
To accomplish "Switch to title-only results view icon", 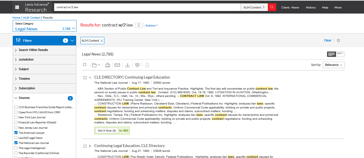I will pos(340,54).
